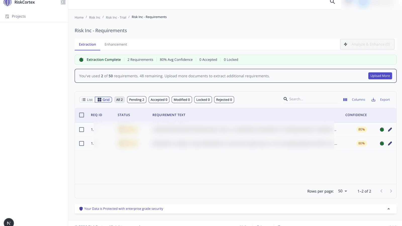Screen dimensions: 402x226
Task: Go to the next page arrow
Action: pyautogui.click(x=391, y=191)
